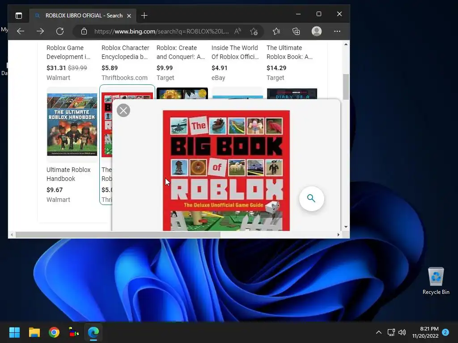
Task: Refresh the Bing search page
Action: pos(60,31)
